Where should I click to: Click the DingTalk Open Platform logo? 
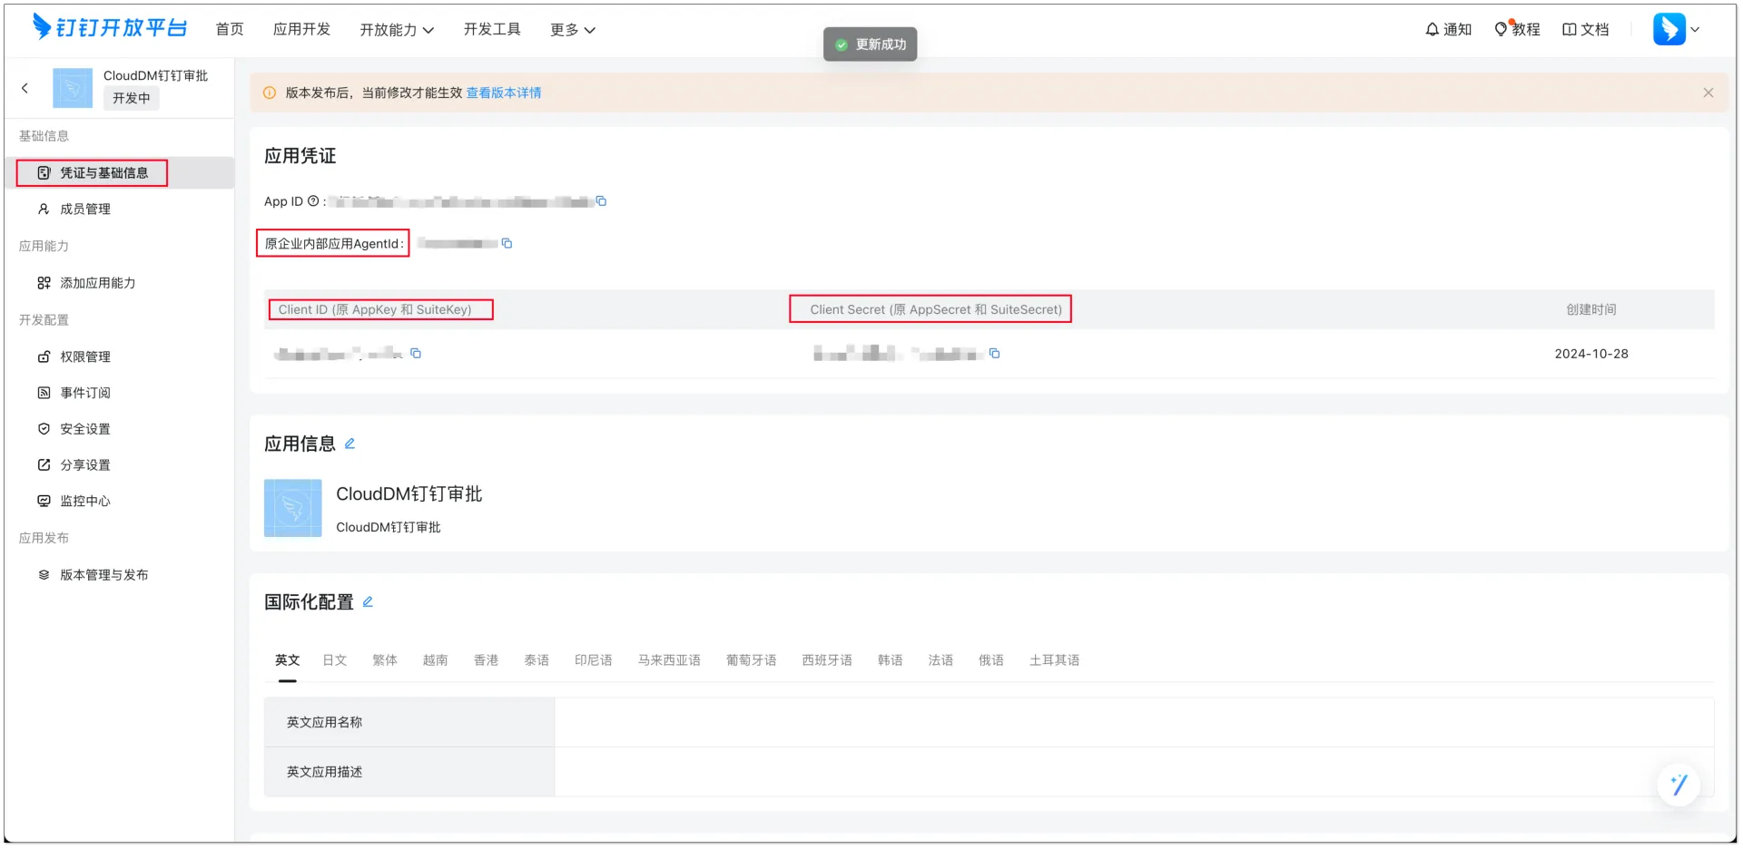(110, 28)
